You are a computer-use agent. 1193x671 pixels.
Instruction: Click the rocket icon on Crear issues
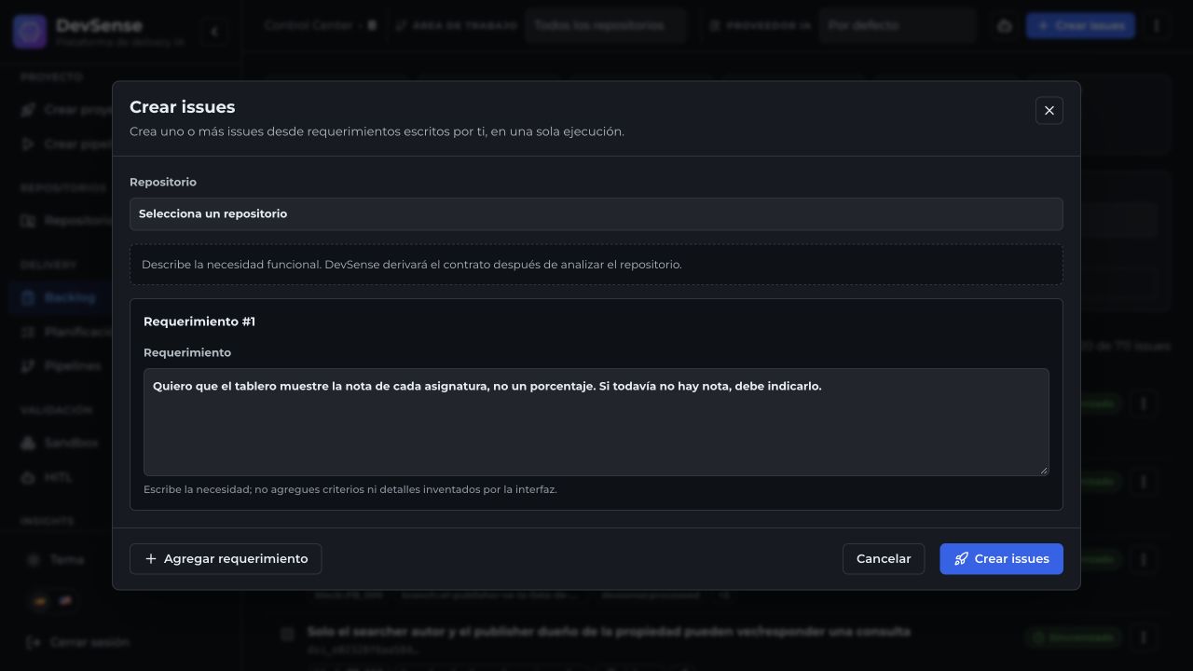[x=961, y=559]
